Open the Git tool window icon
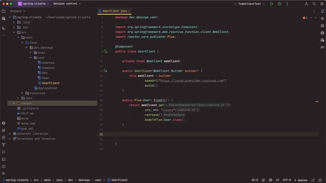 [x=4, y=173]
